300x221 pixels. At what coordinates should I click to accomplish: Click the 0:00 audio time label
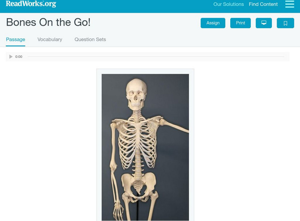point(19,57)
